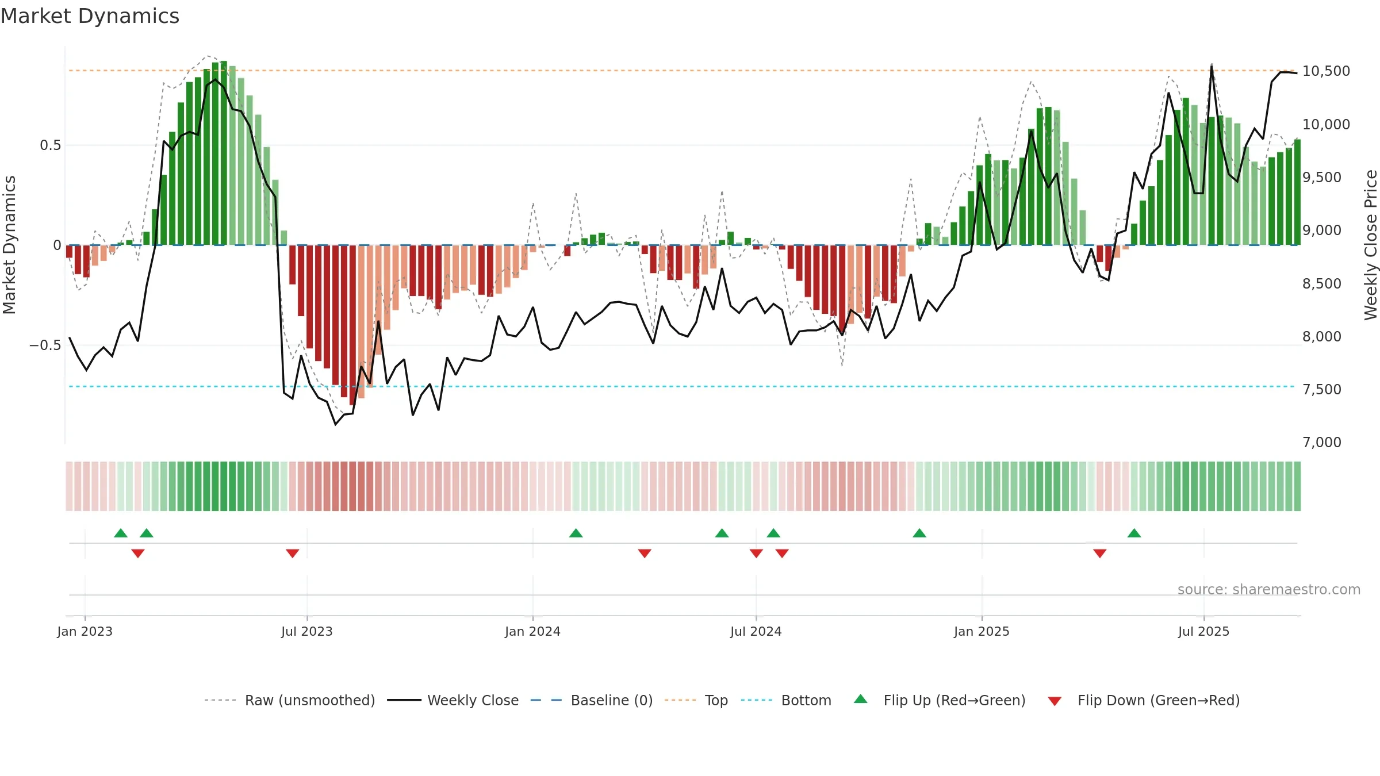Click red flip-down marker in spring 2025

click(1100, 553)
